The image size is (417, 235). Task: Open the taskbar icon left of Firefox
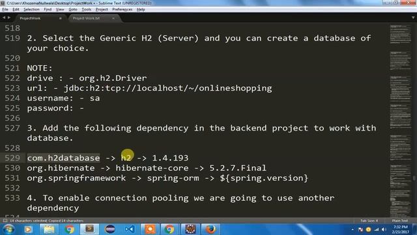[190, 229]
